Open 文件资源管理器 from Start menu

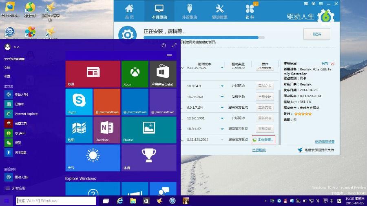coord(15,59)
